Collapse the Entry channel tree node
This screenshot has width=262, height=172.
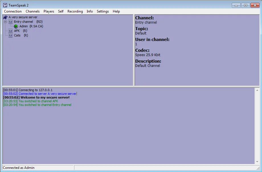click(x=5, y=22)
